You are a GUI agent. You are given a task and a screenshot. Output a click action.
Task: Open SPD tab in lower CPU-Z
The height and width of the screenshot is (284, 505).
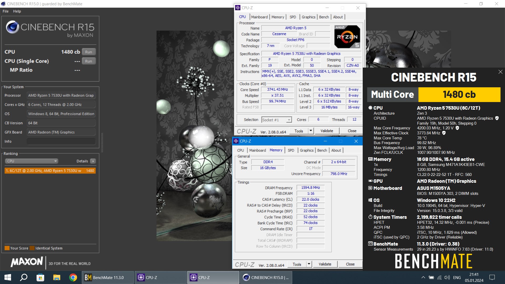click(291, 150)
